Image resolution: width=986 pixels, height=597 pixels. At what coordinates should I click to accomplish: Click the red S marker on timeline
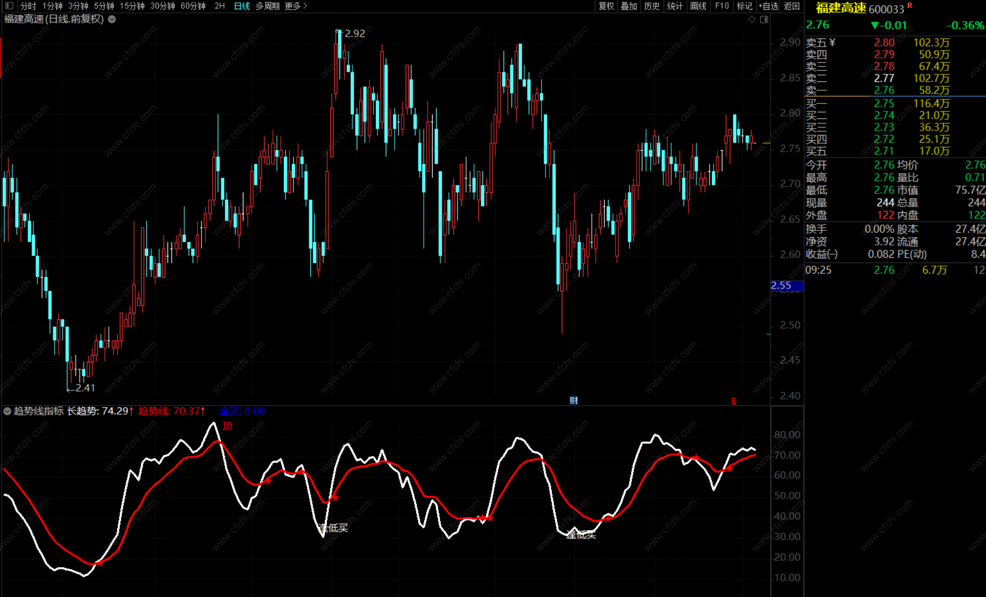pyautogui.click(x=733, y=401)
